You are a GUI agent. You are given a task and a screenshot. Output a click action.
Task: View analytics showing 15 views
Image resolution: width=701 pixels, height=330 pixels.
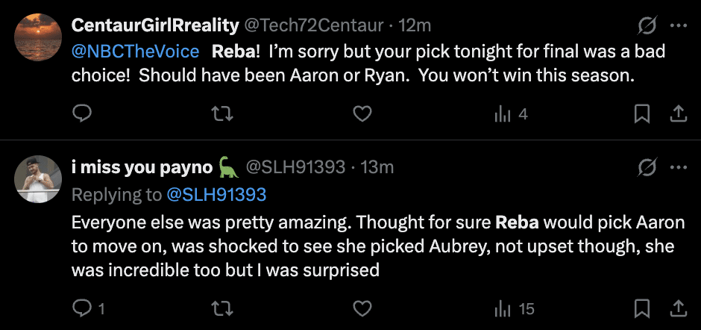point(515,308)
